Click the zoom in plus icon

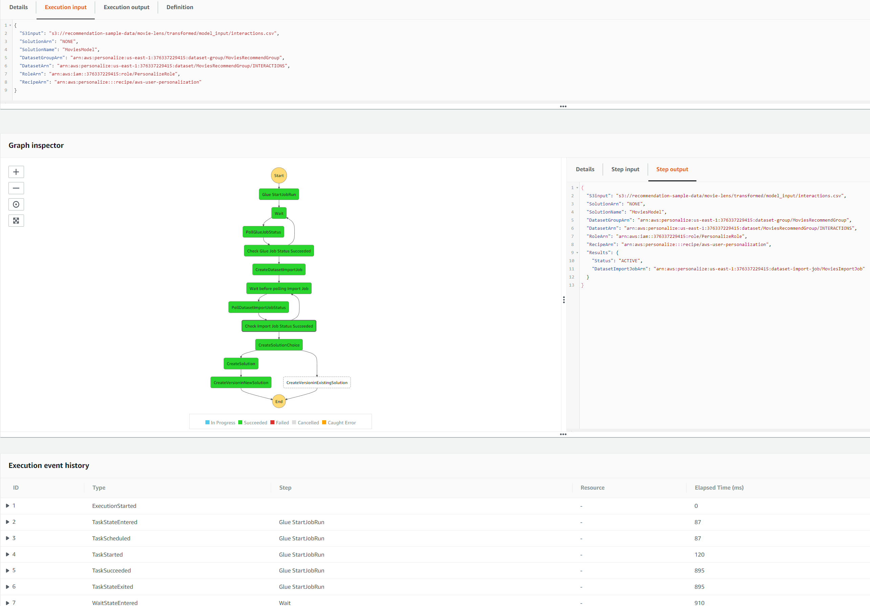(x=16, y=172)
